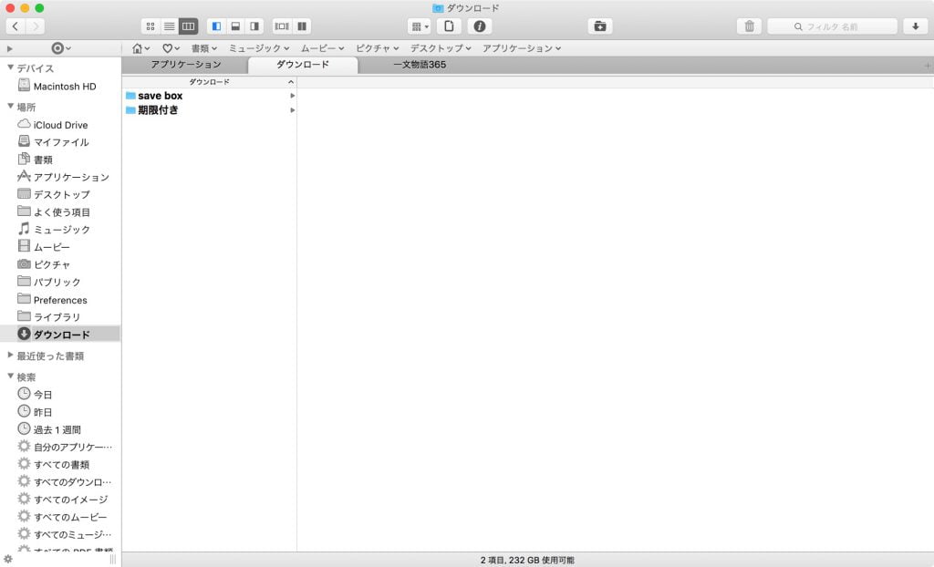This screenshot has height=567, width=934.
Task: Open マイファイル in sidebar
Action: 60,142
